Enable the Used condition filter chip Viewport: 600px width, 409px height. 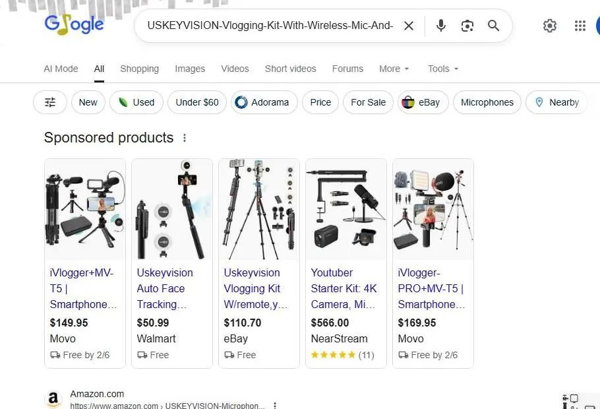[136, 102]
